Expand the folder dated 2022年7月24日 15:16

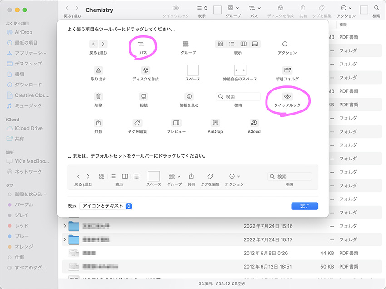pos(65,226)
